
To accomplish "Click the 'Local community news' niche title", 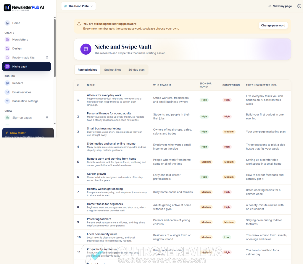I will coord(102,234).
